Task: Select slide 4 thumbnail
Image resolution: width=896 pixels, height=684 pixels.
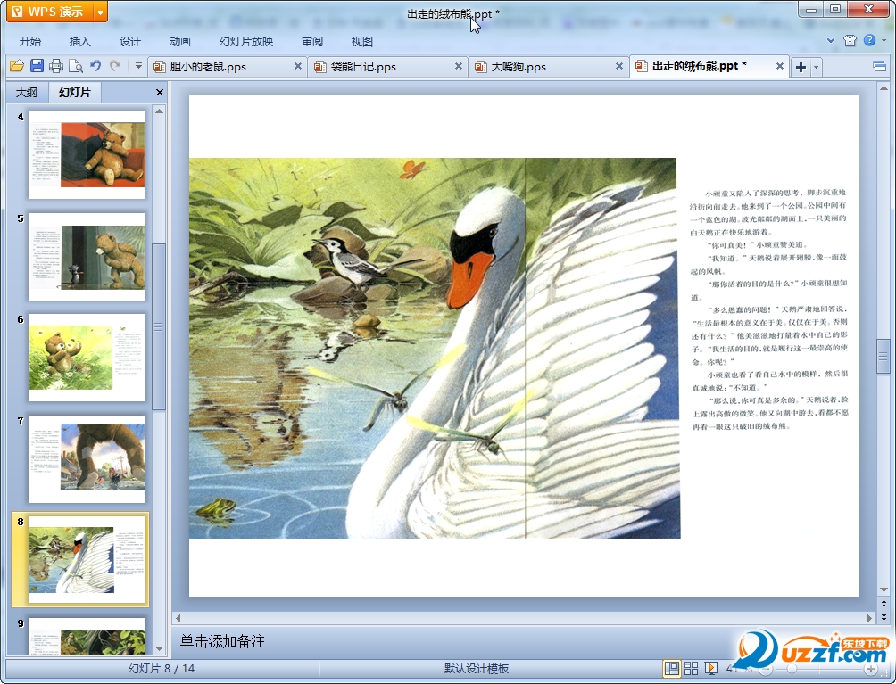Action: pos(87,155)
